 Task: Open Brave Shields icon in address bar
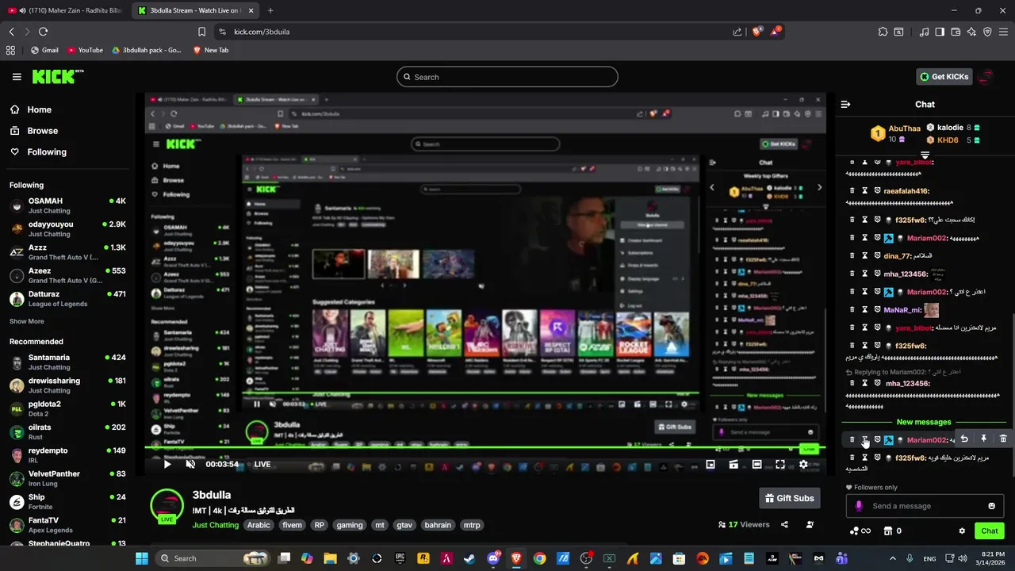point(757,32)
